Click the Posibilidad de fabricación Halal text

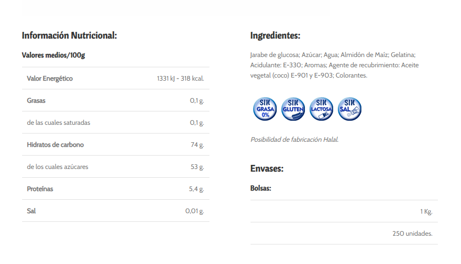[294, 140]
